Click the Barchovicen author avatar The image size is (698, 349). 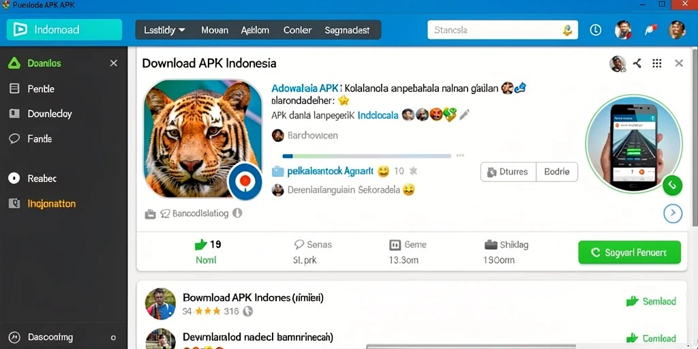click(278, 136)
